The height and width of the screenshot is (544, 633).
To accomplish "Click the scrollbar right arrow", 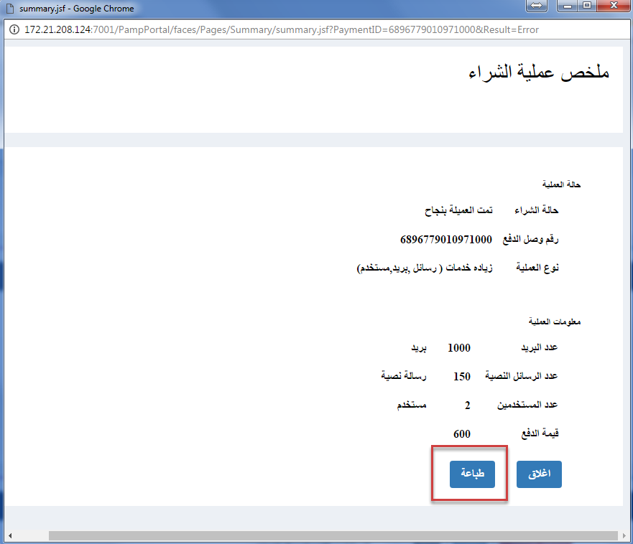I will (x=624, y=535).
